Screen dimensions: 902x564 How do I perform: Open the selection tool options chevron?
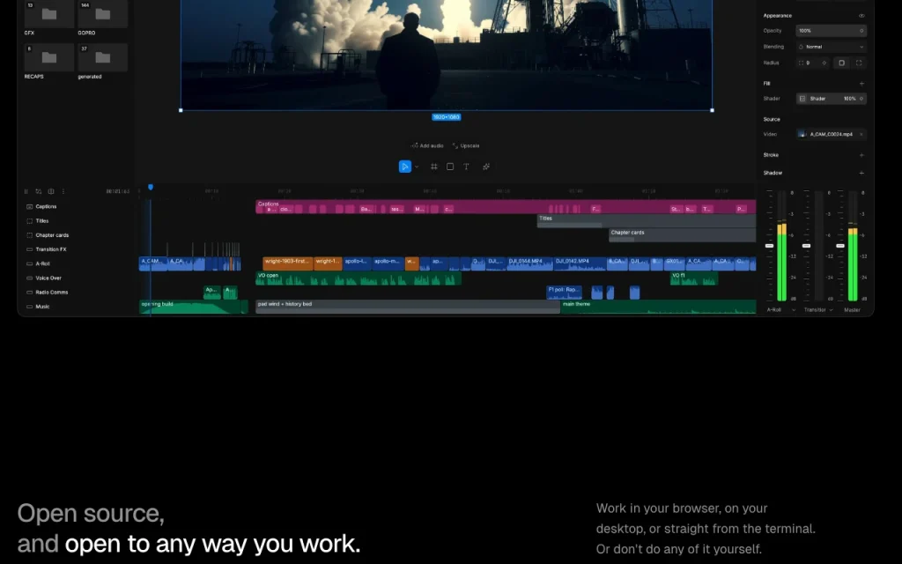(x=417, y=167)
